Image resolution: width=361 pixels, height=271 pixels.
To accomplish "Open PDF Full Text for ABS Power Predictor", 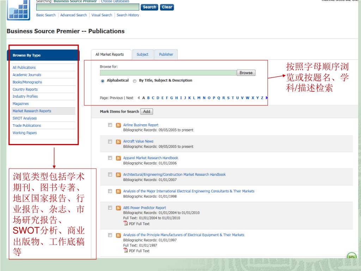I will click(139, 224).
